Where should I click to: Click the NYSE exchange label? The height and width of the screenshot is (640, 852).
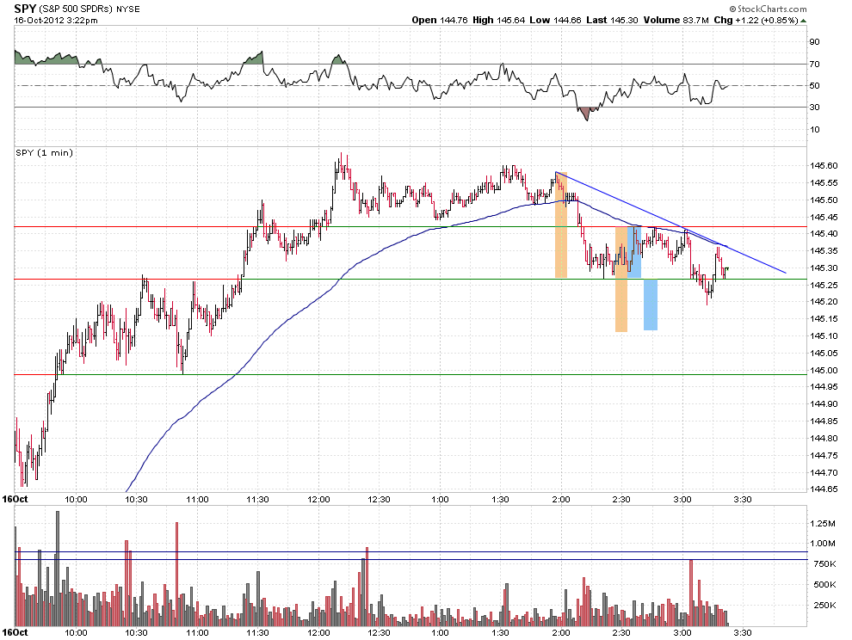(127, 9)
